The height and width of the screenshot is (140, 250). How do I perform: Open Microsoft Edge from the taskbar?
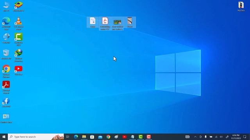point(76,136)
